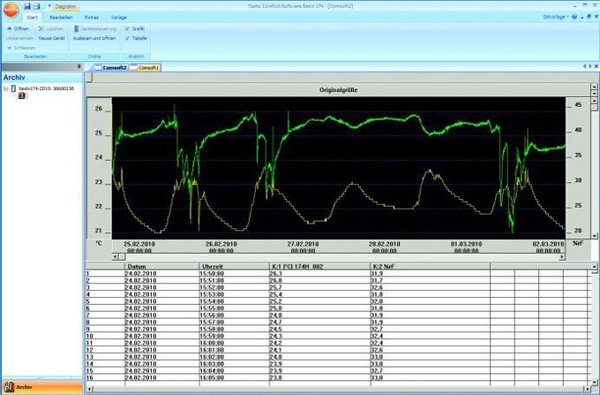
Task: Click Umbenennen in the ribbon
Action: point(20,38)
